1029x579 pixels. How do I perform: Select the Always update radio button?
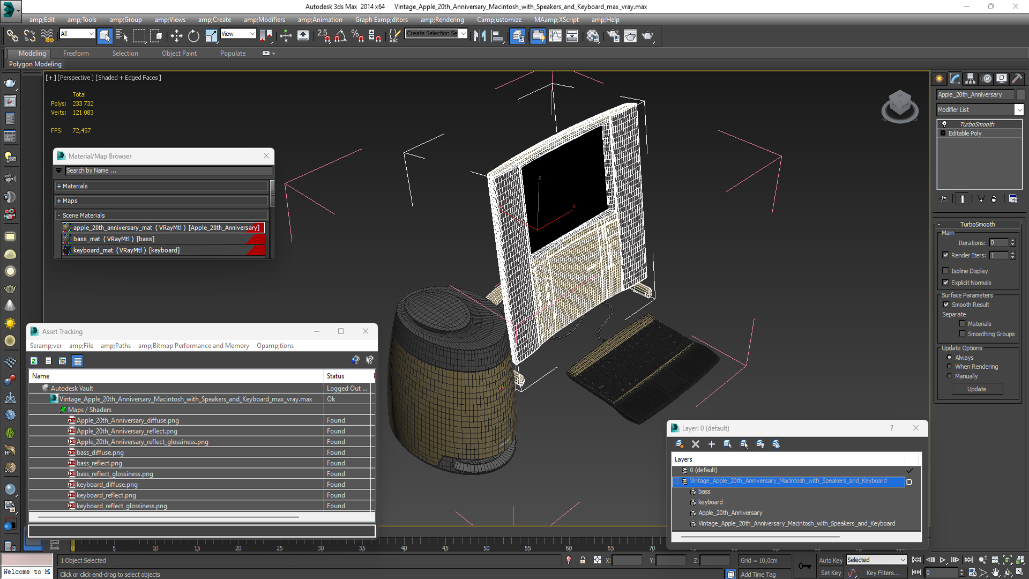949,358
